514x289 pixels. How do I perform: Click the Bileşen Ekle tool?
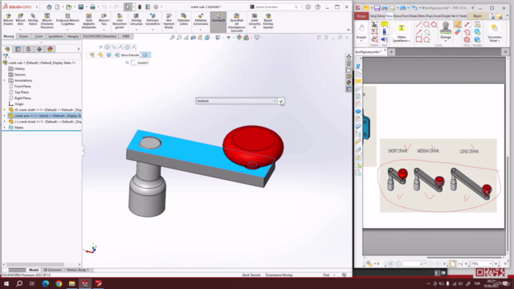click(x=20, y=21)
